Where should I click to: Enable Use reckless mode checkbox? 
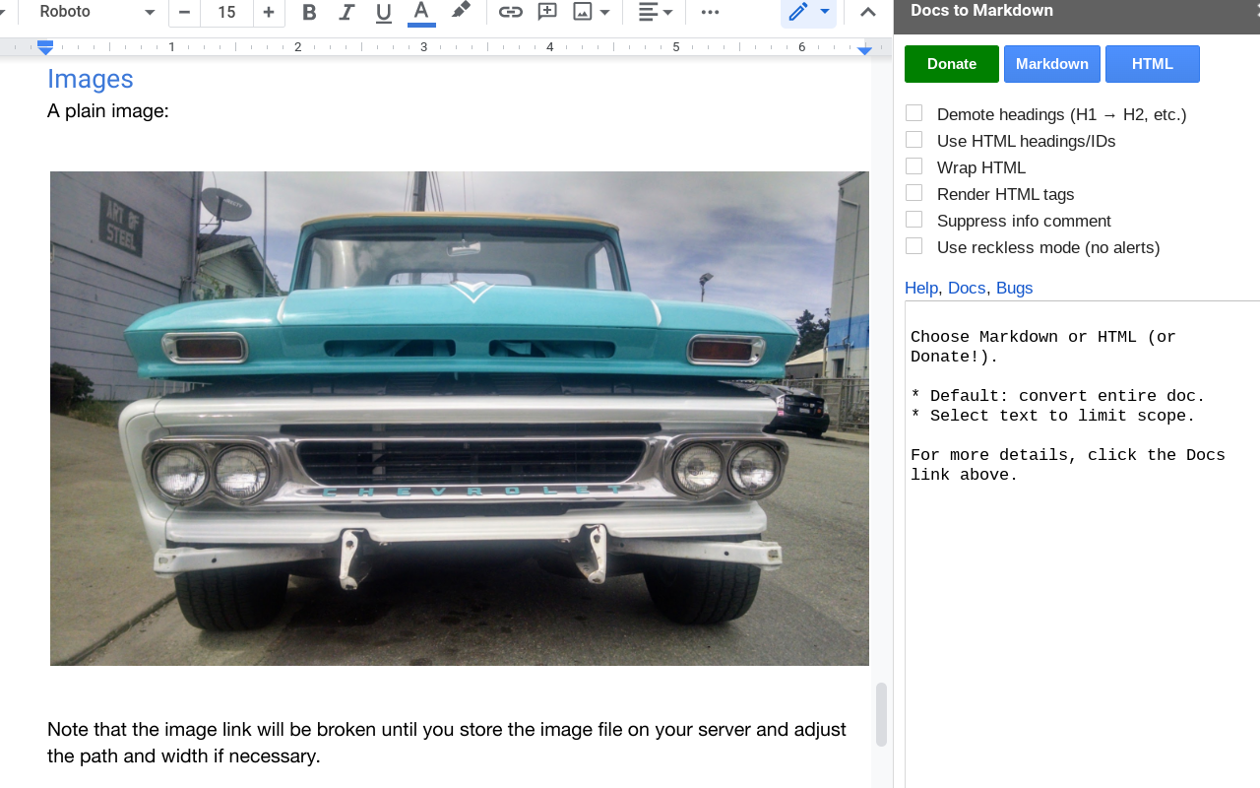tap(914, 246)
